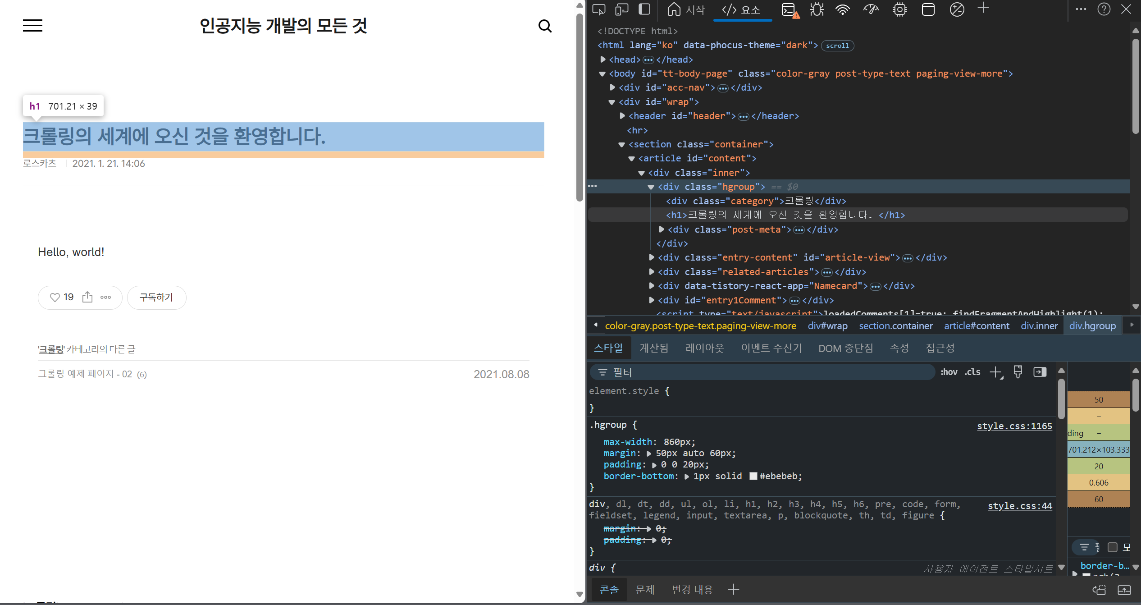Viewport: 1141px width, 605px height.
Task: Toggle the :hov element state panel
Action: [949, 372]
